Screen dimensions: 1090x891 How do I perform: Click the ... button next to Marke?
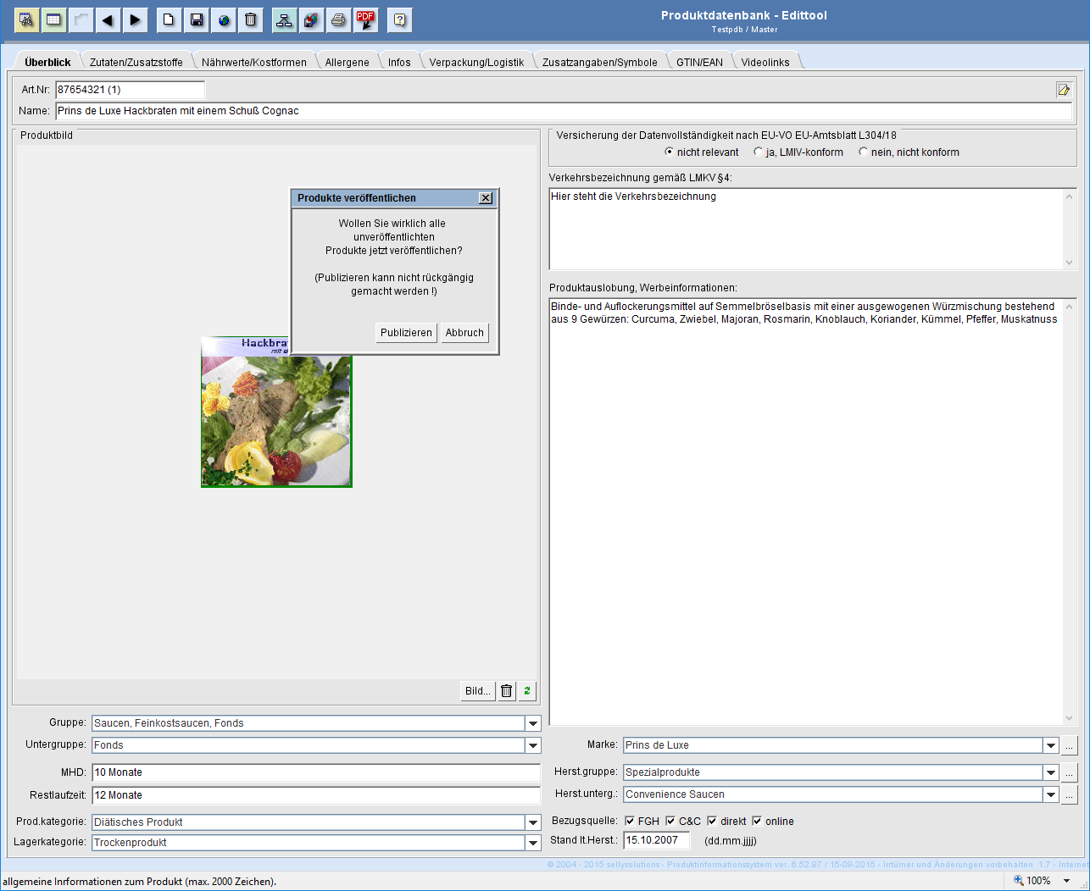1070,745
